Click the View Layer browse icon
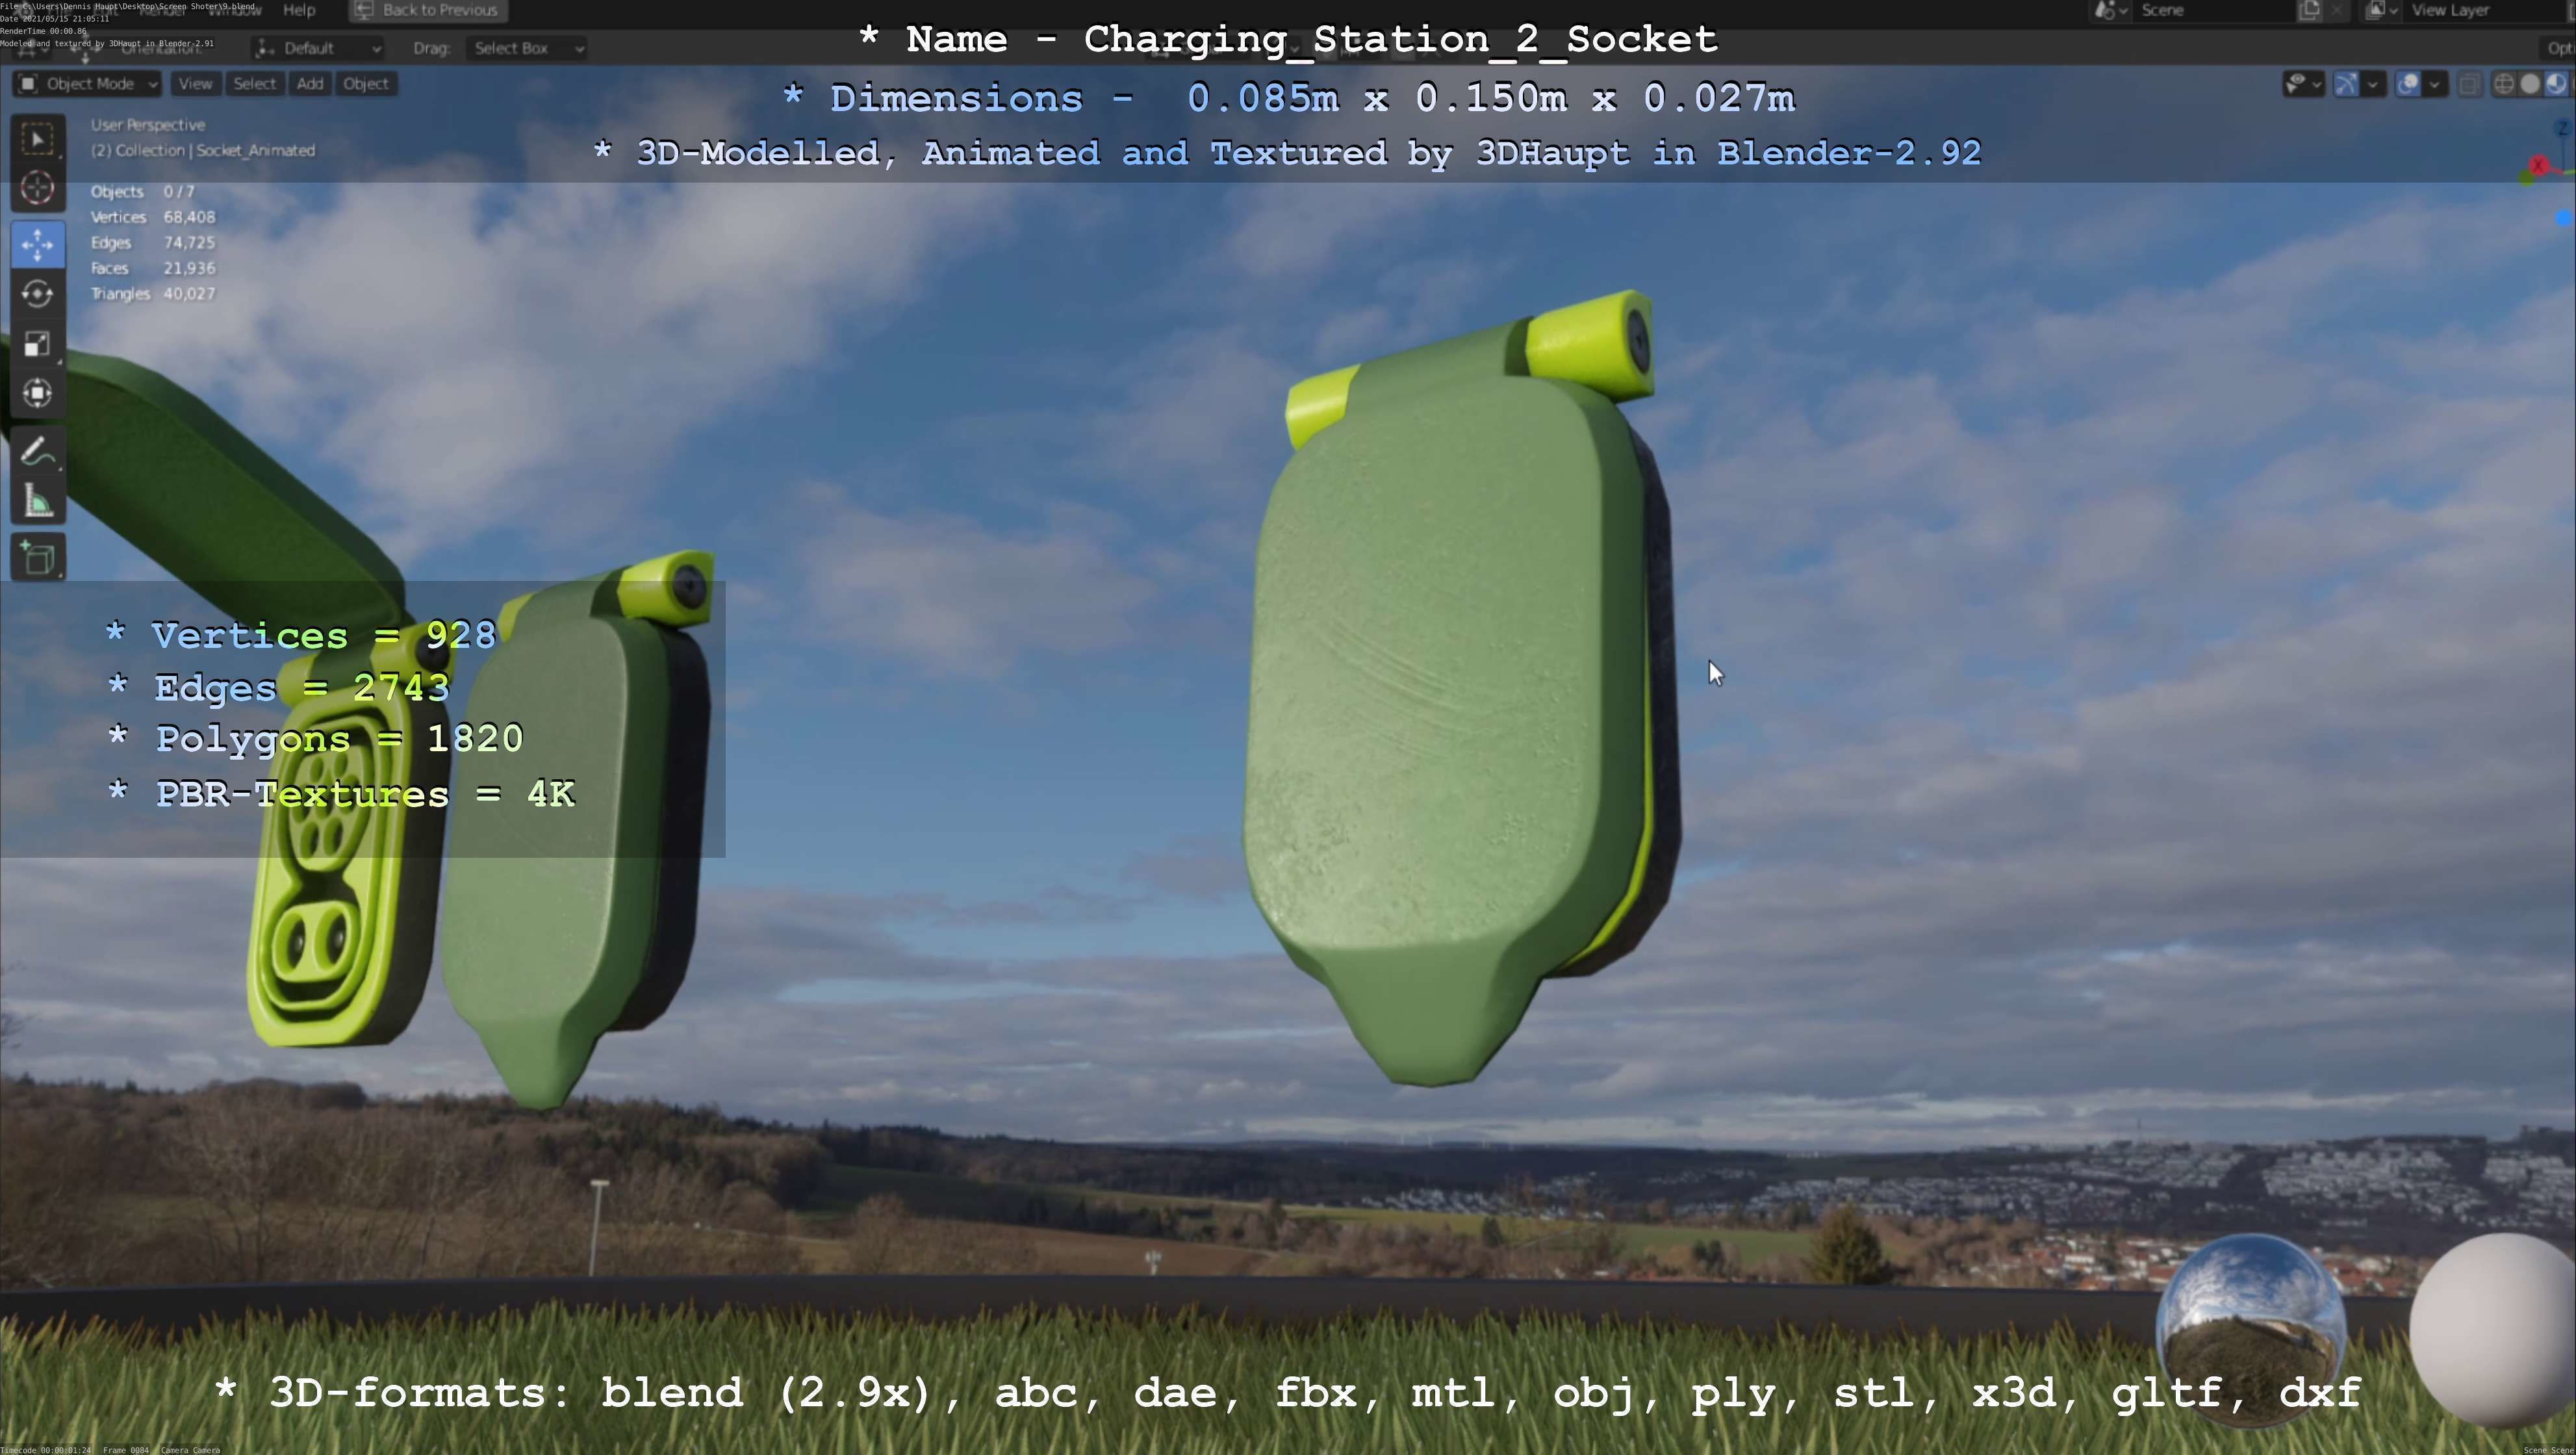Viewport: 2576px width, 1455px height. [x=2381, y=10]
